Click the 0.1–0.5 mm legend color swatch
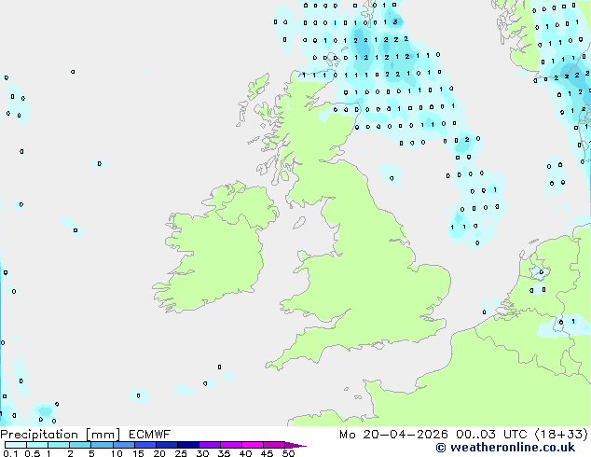 click(16, 445)
